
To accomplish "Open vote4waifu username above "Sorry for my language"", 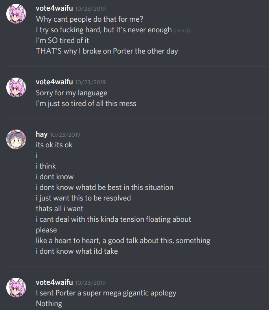I will [54, 82].
